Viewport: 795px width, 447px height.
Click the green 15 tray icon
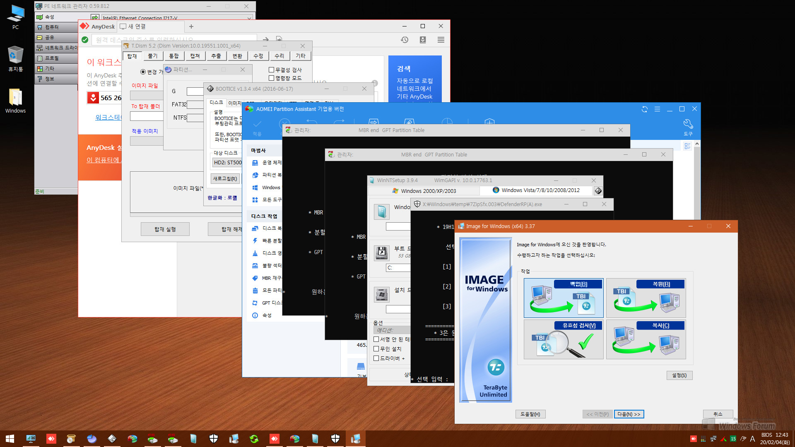tap(733, 439)
